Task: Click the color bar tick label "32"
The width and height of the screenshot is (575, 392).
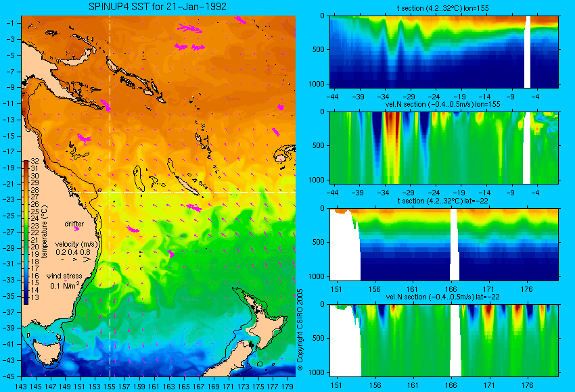Action: [34, 161]
